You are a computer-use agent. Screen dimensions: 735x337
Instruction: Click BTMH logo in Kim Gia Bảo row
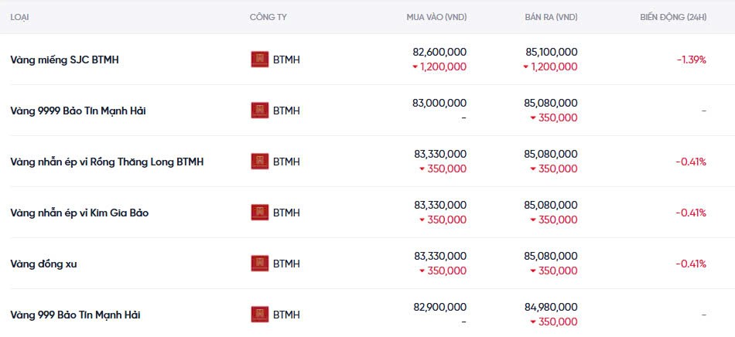260,213
